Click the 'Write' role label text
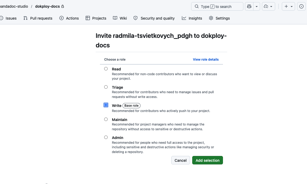This screenshot has height=184, width=307. pos(116,106)
